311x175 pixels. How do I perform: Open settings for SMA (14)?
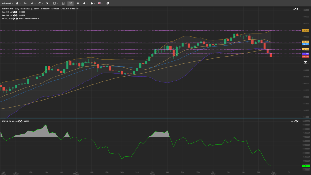[16, 12]
